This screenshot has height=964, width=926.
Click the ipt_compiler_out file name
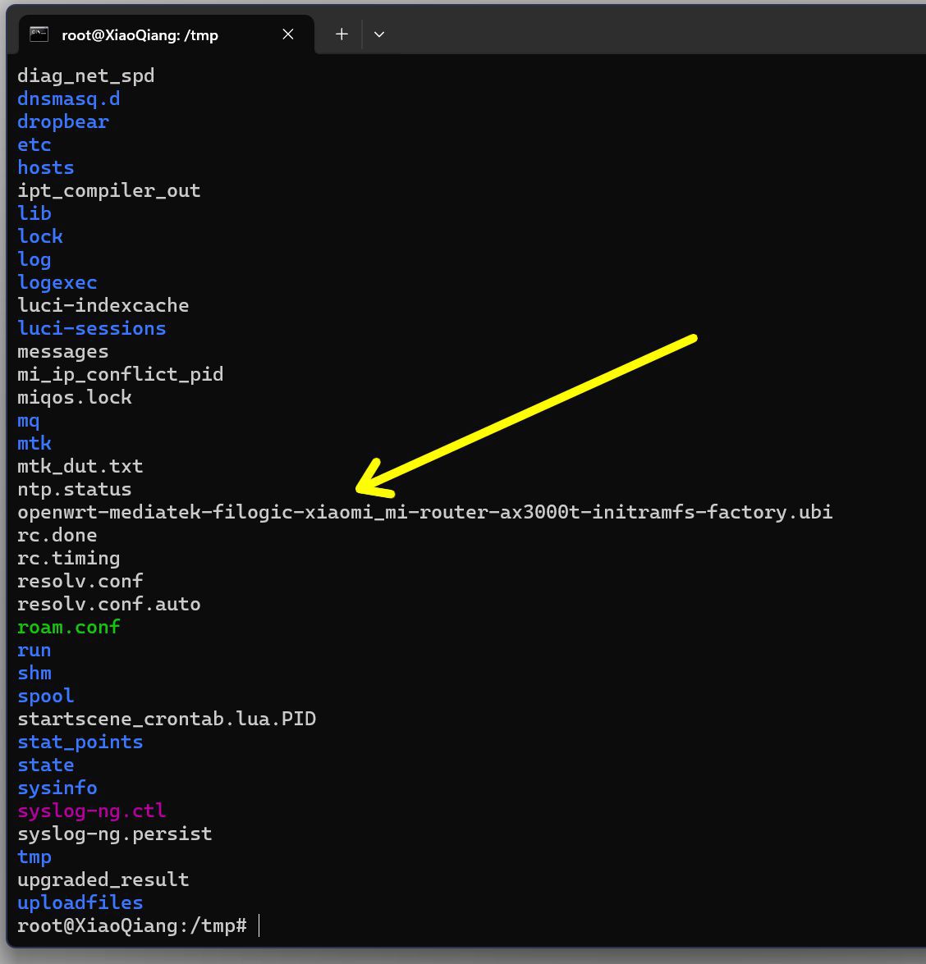(x=109, y=190)
